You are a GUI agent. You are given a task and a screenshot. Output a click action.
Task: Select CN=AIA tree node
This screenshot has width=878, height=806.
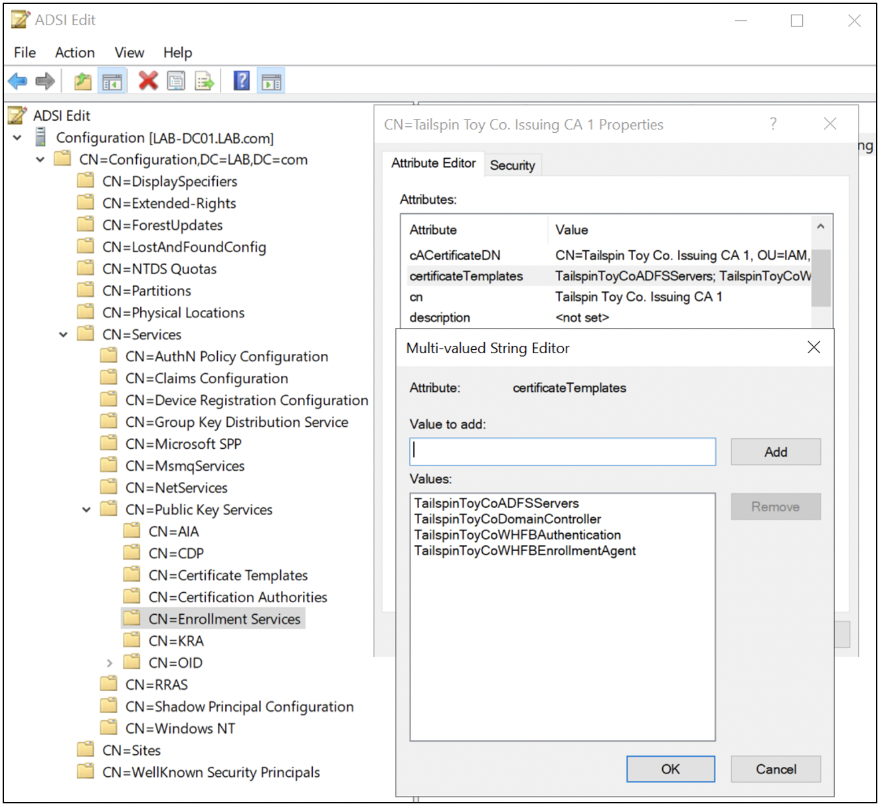click(x=173, y=531)
